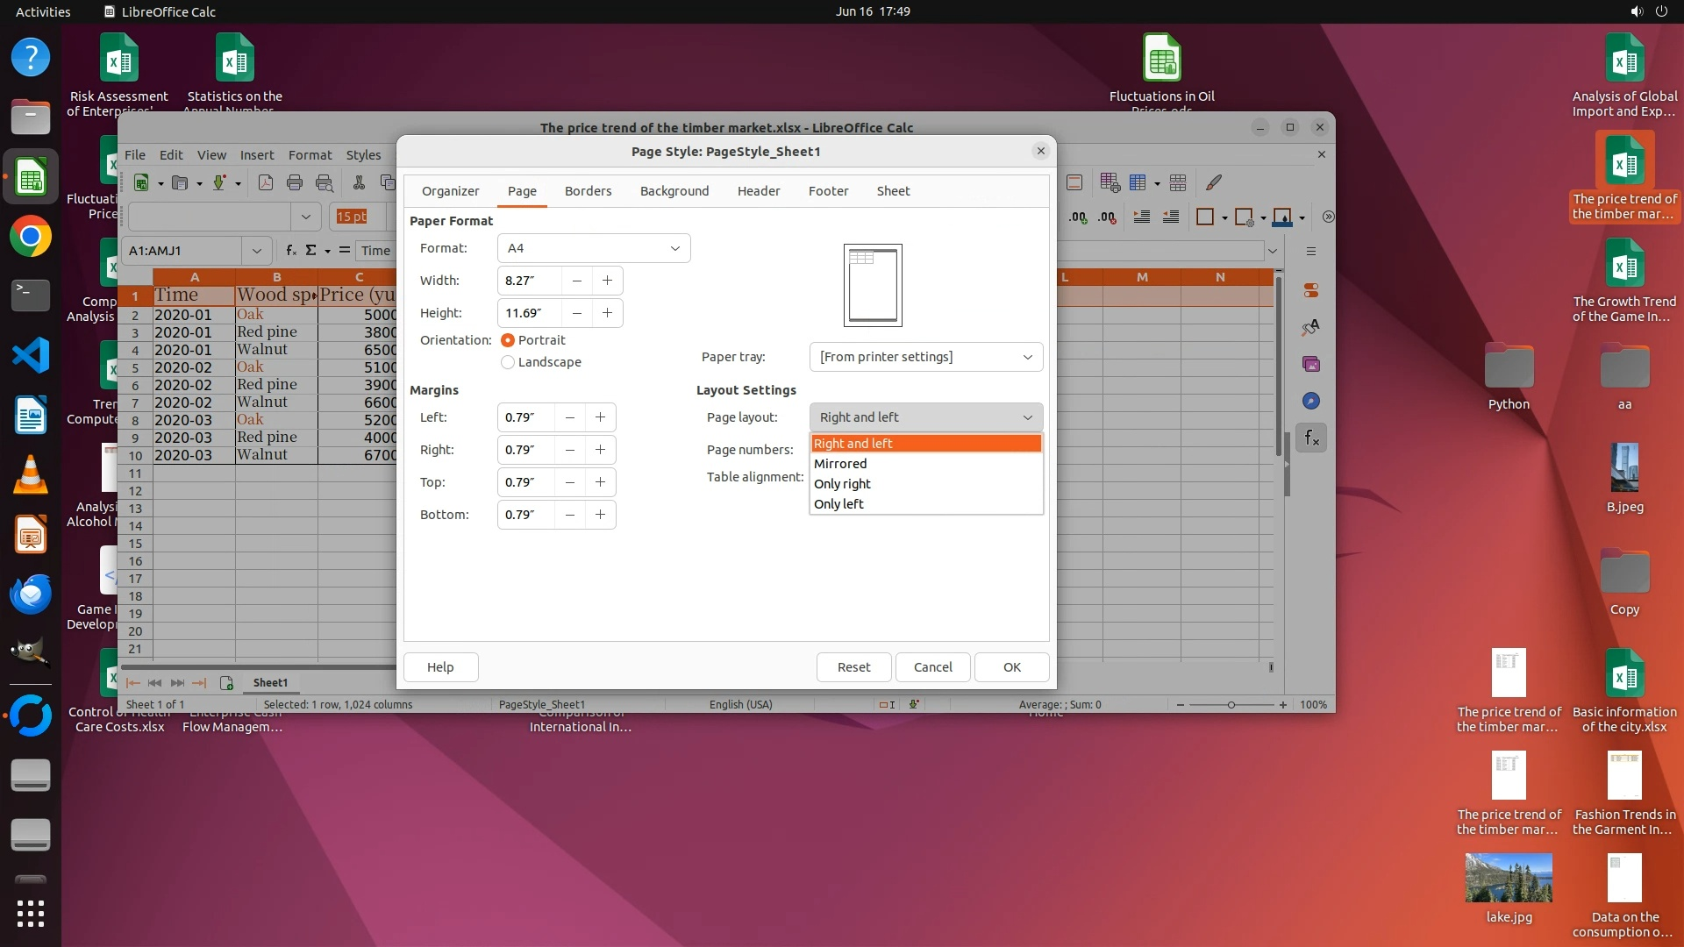Click the Export as PDF icon

(266, 183)
